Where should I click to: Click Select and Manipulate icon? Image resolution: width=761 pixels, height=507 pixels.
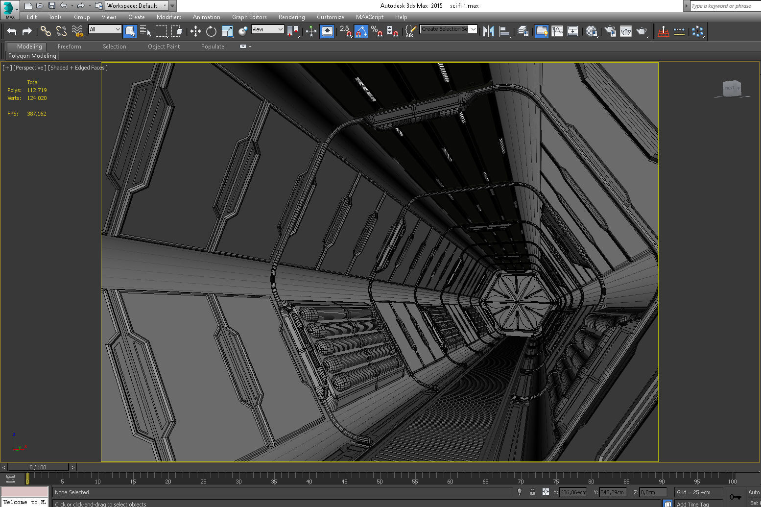(x=311, y=31)
